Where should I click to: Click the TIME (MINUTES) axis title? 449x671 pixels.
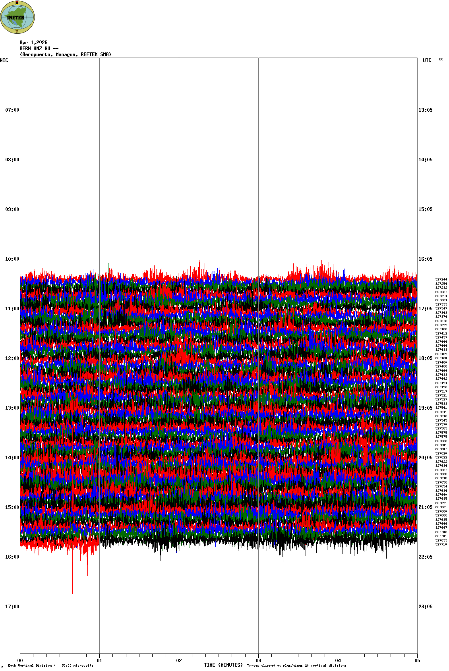point(223,665)
